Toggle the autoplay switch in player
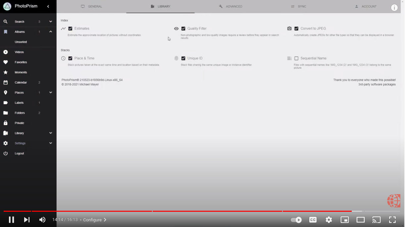405x227 pixels. [x=296, y=220]
